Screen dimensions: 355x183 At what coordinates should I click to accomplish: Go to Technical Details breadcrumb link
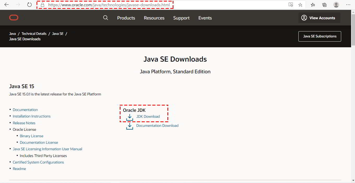pos(34,34)
